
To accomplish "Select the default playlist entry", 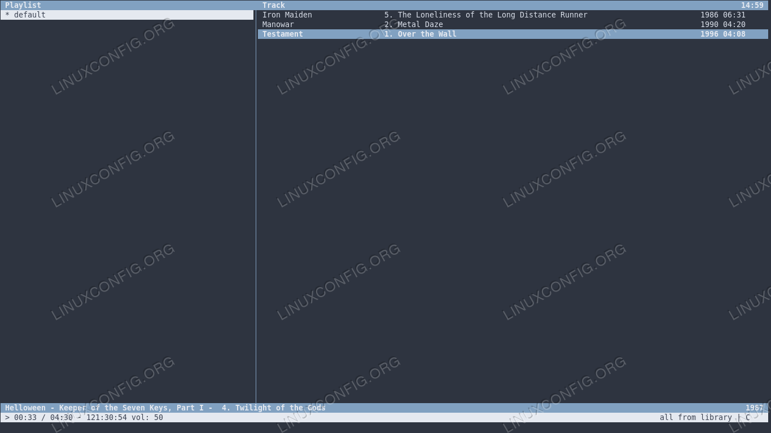I will tap(127, 15).
